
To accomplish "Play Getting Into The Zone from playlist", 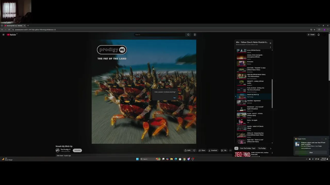I will coord(254,90).
